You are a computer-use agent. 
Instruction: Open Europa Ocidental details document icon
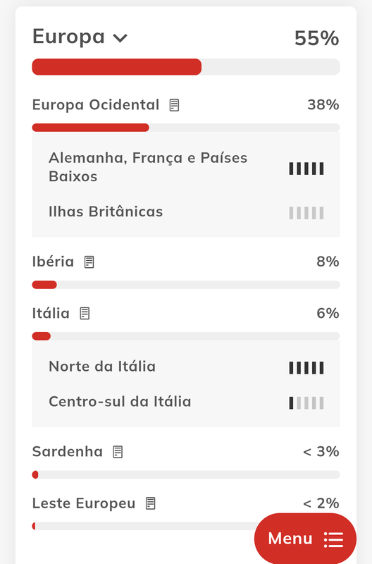click(174, 105)
